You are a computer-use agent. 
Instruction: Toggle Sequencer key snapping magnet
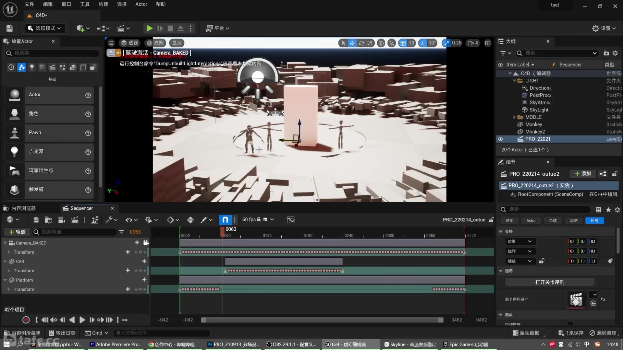tap(225, 220)
